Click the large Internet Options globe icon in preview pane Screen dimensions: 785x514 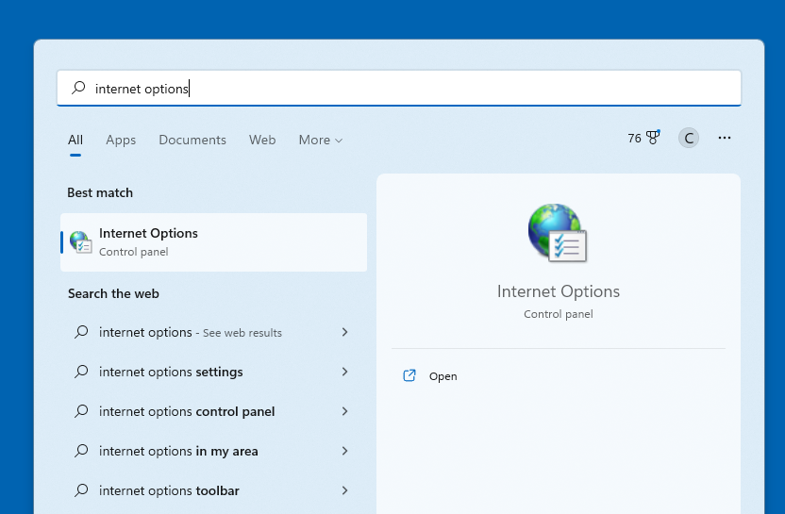(x=558, y=233)
